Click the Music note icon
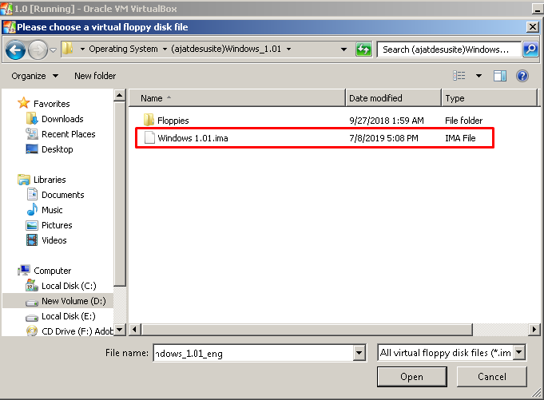 coord(32,210)
